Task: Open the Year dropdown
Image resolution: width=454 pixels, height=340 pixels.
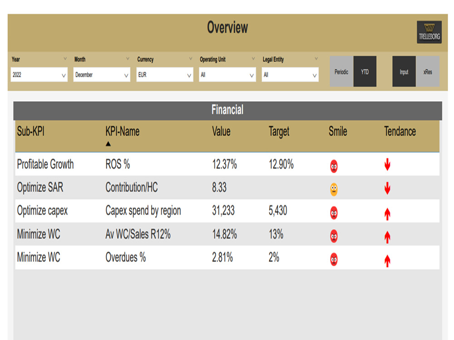Action: 39,75
